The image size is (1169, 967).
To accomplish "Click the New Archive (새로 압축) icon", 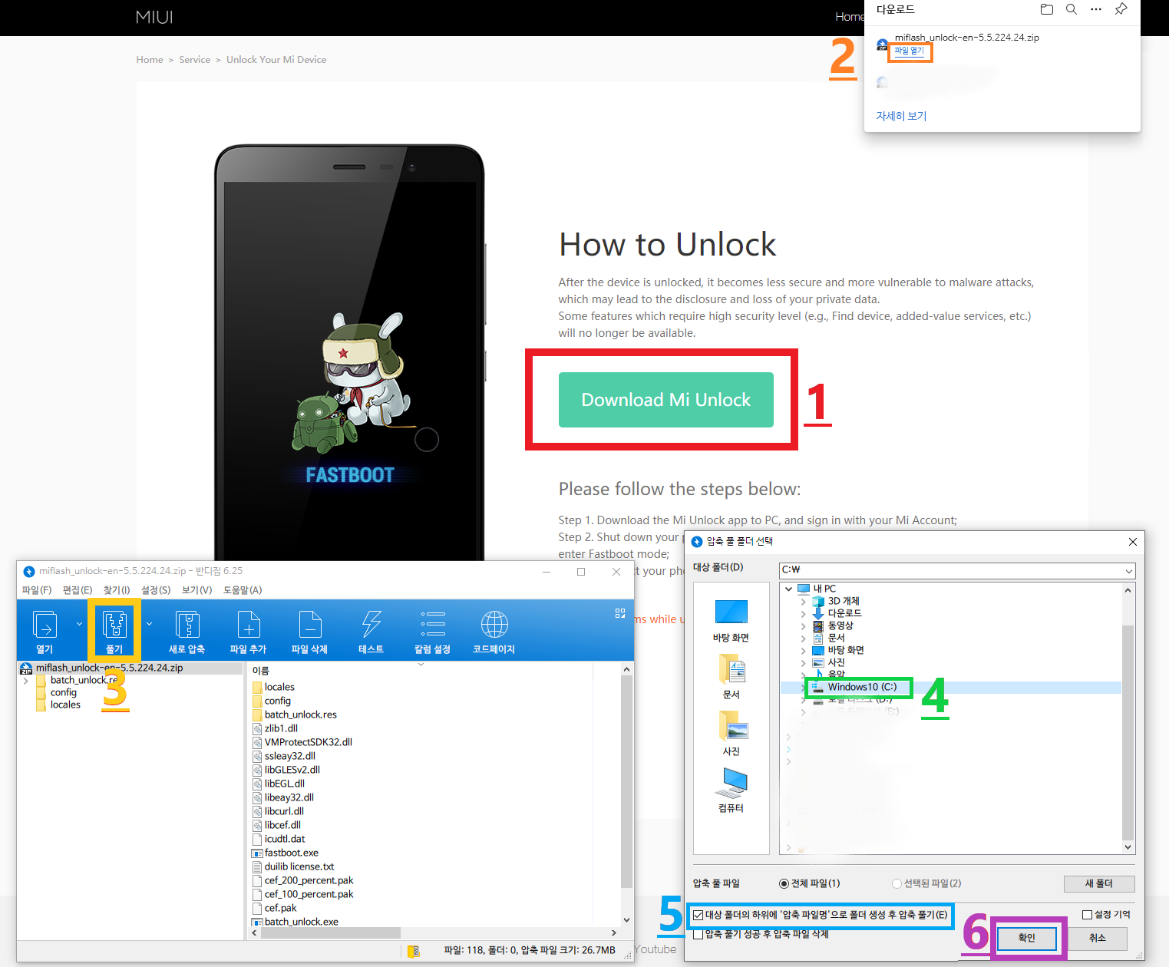I will [x=187, y=625].
